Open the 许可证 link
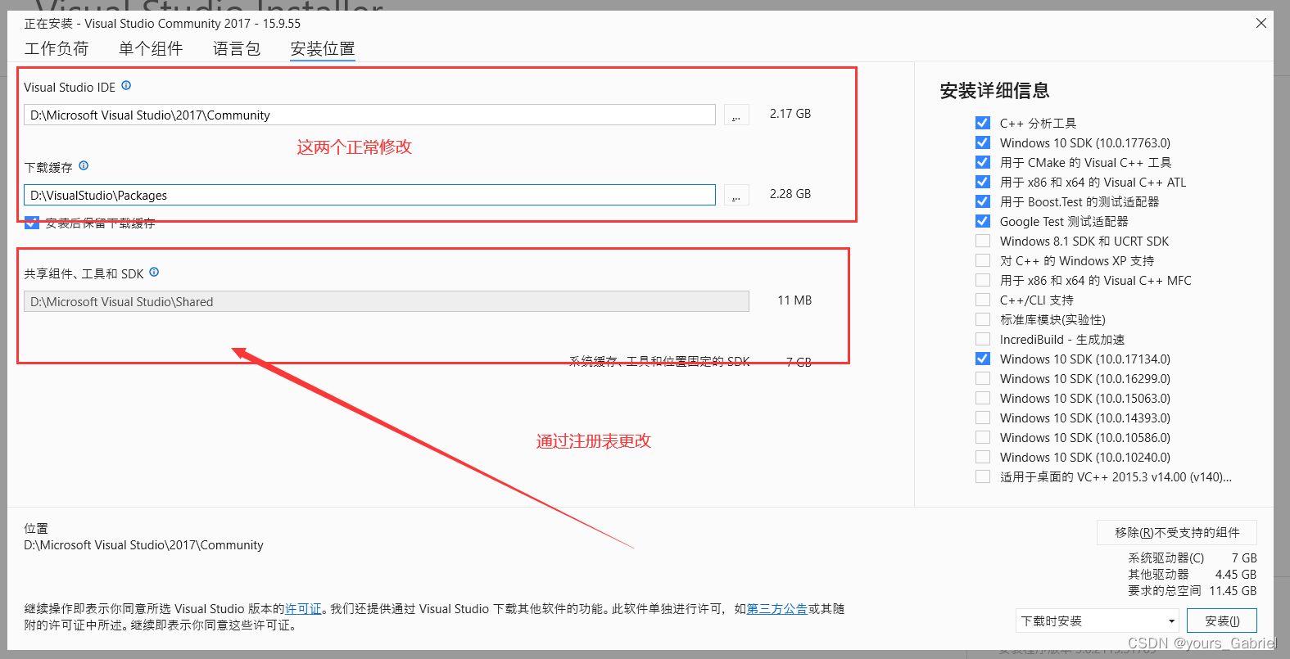 [x=303, y=608]
